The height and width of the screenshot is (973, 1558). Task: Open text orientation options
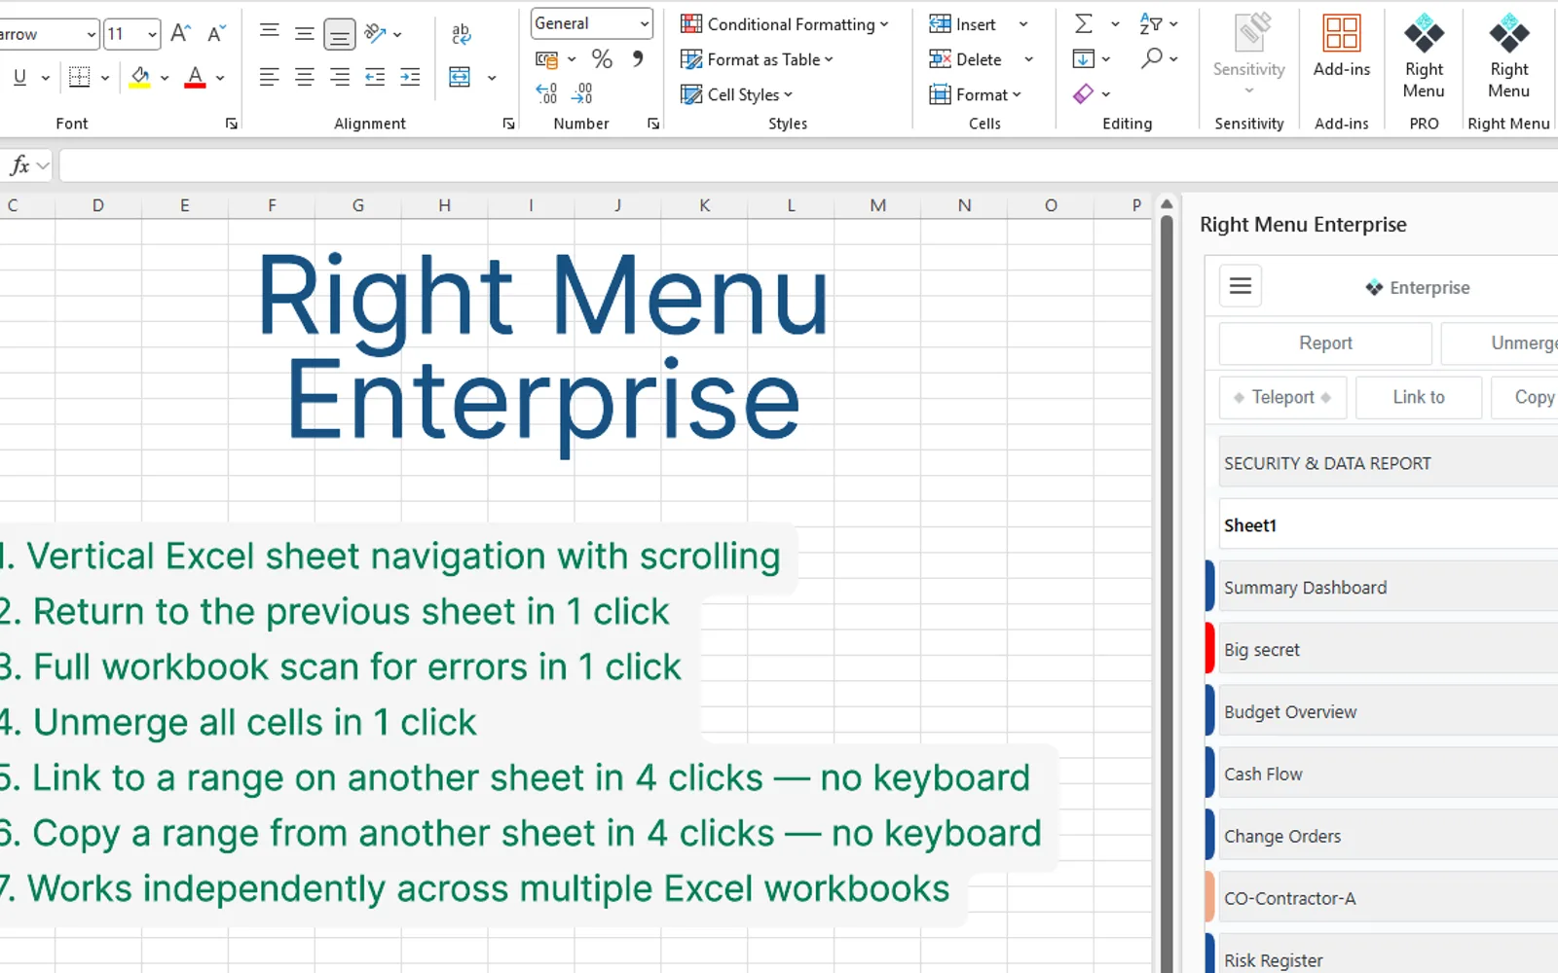384,34
